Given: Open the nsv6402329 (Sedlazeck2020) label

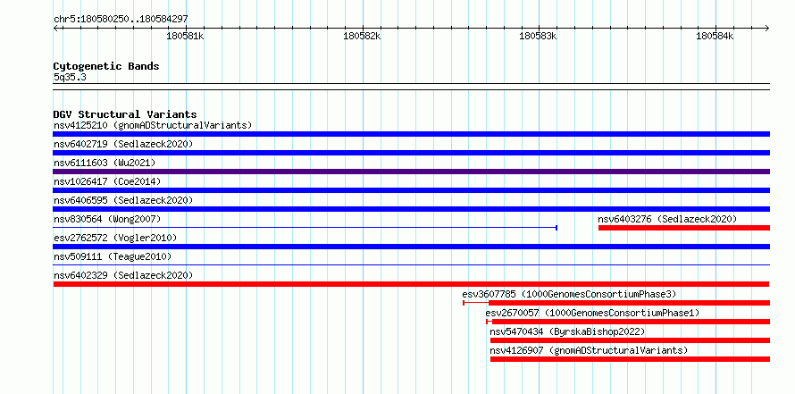Looking at the screenshot, I should coord(123,275).
